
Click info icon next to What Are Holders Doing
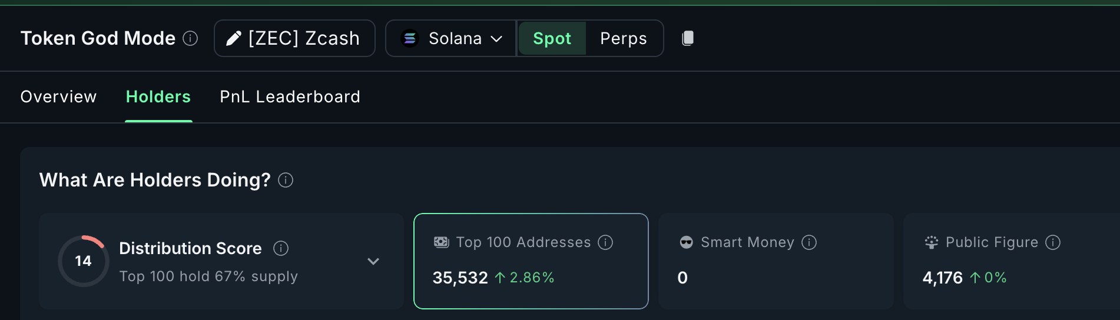pos(286,180)
